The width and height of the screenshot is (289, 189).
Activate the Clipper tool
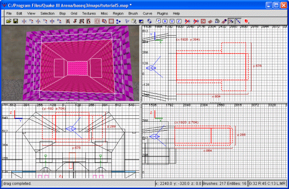[118, 21]
